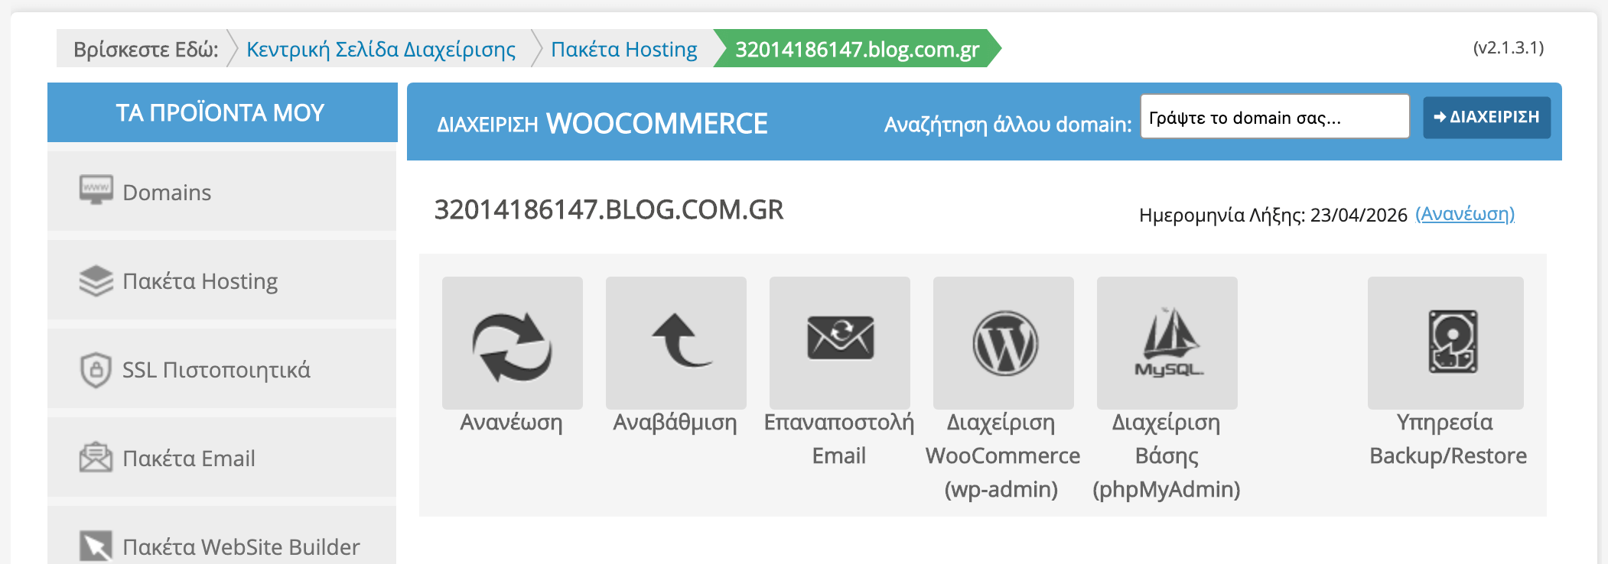Open Πακέτα Hosting in the sidebar

coord(222,280)
